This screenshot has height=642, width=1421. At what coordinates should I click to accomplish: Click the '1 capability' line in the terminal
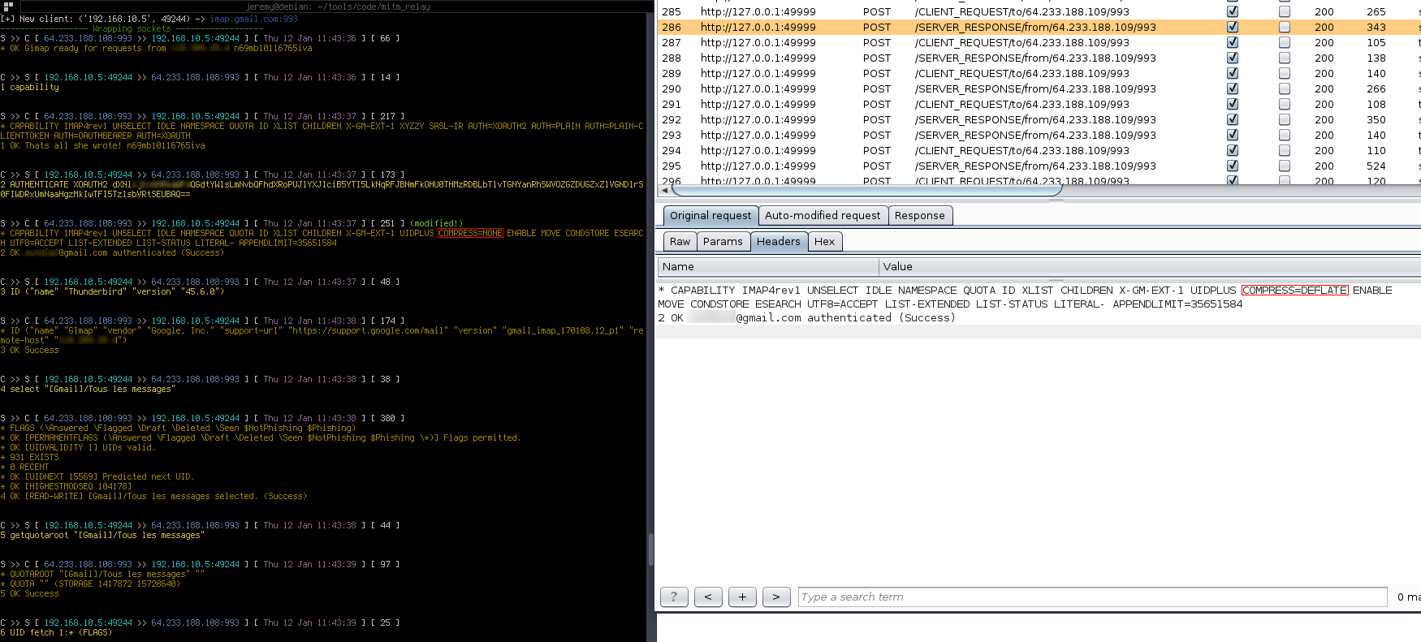30,87
